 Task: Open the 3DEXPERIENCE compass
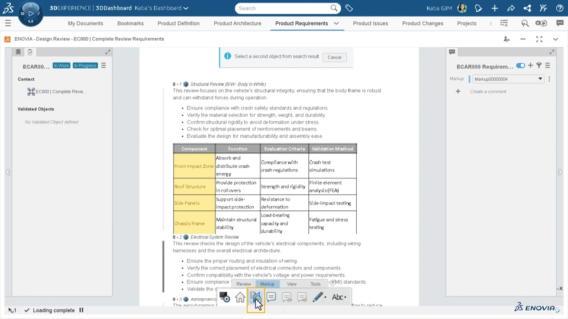(x=30, y=14)
